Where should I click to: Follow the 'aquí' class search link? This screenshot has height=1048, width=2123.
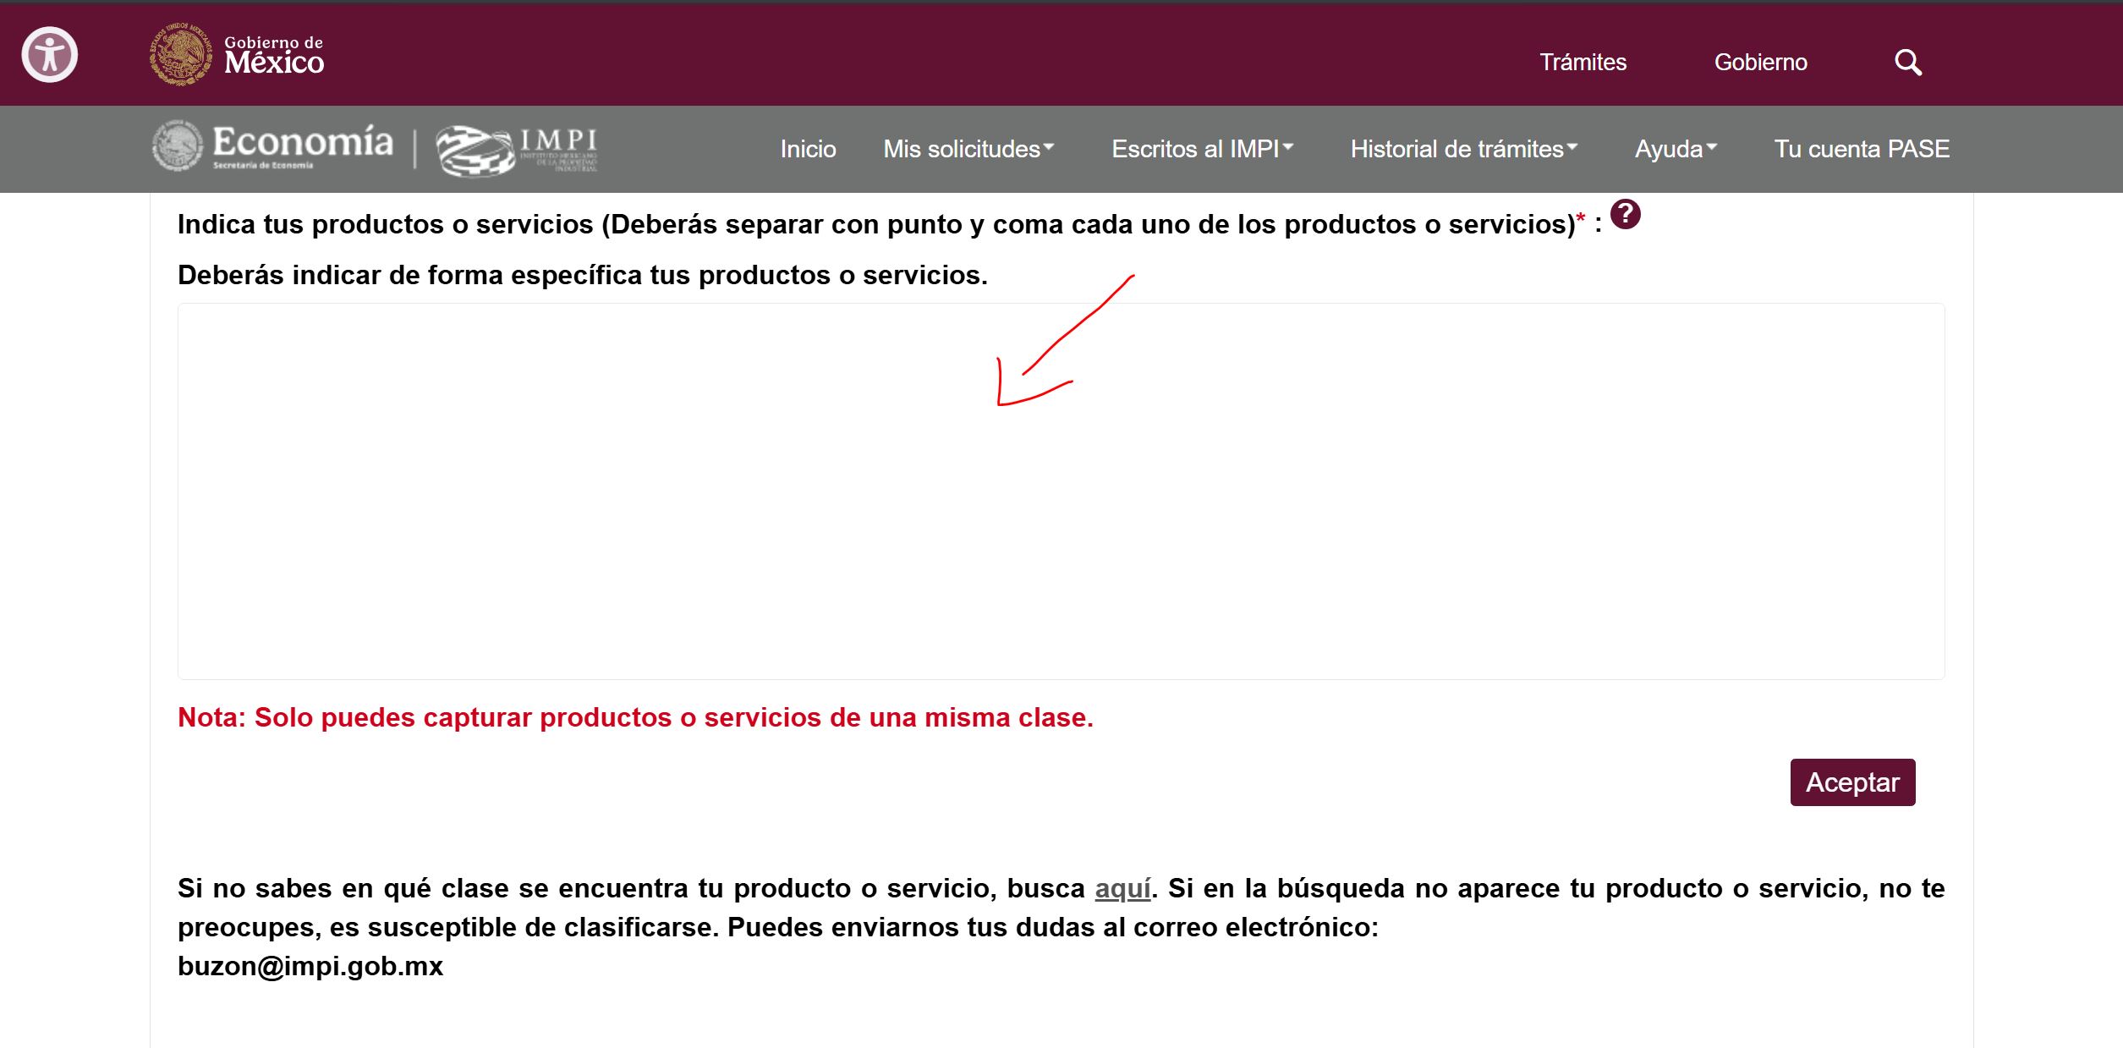[x=1122, y=888]
